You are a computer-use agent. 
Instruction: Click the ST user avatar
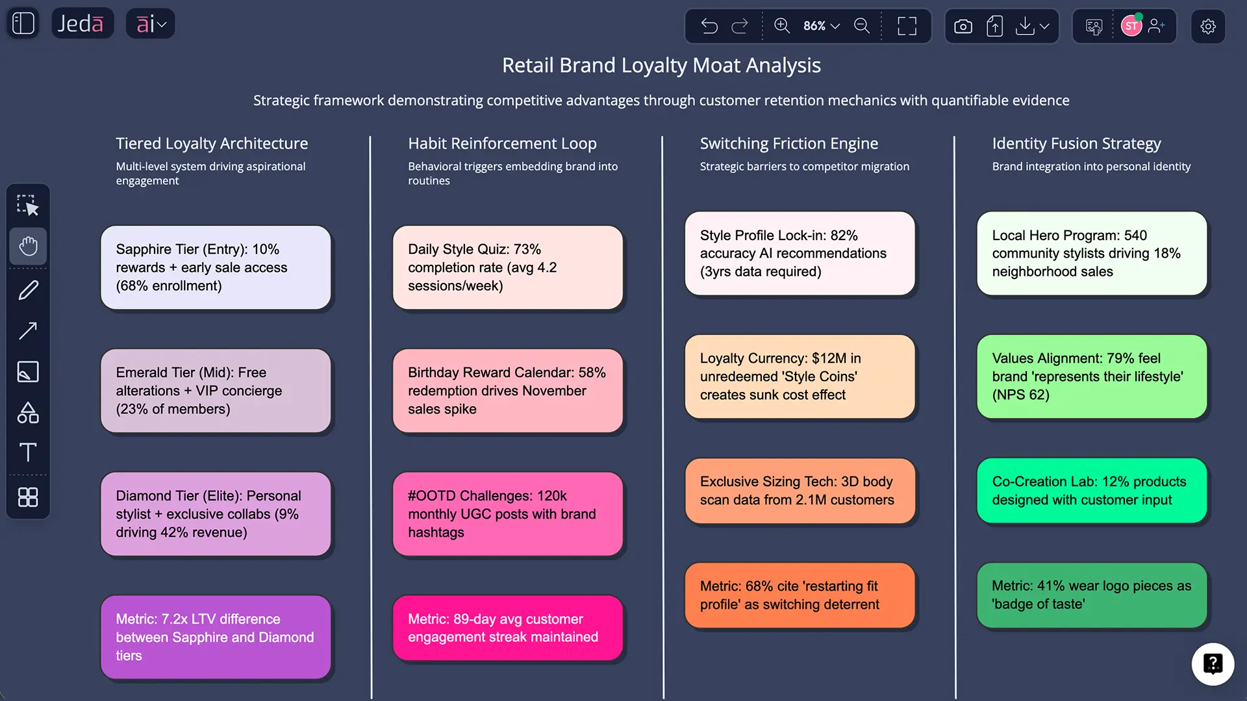click(1131, 26)
